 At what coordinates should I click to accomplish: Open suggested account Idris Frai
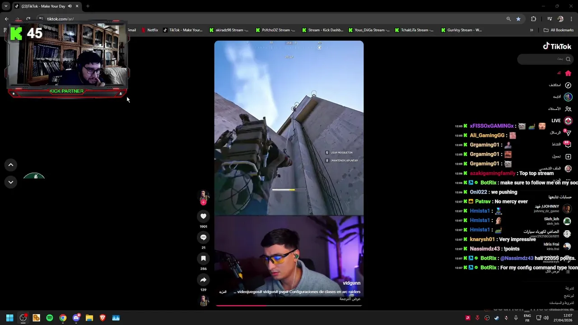(557, 246)
